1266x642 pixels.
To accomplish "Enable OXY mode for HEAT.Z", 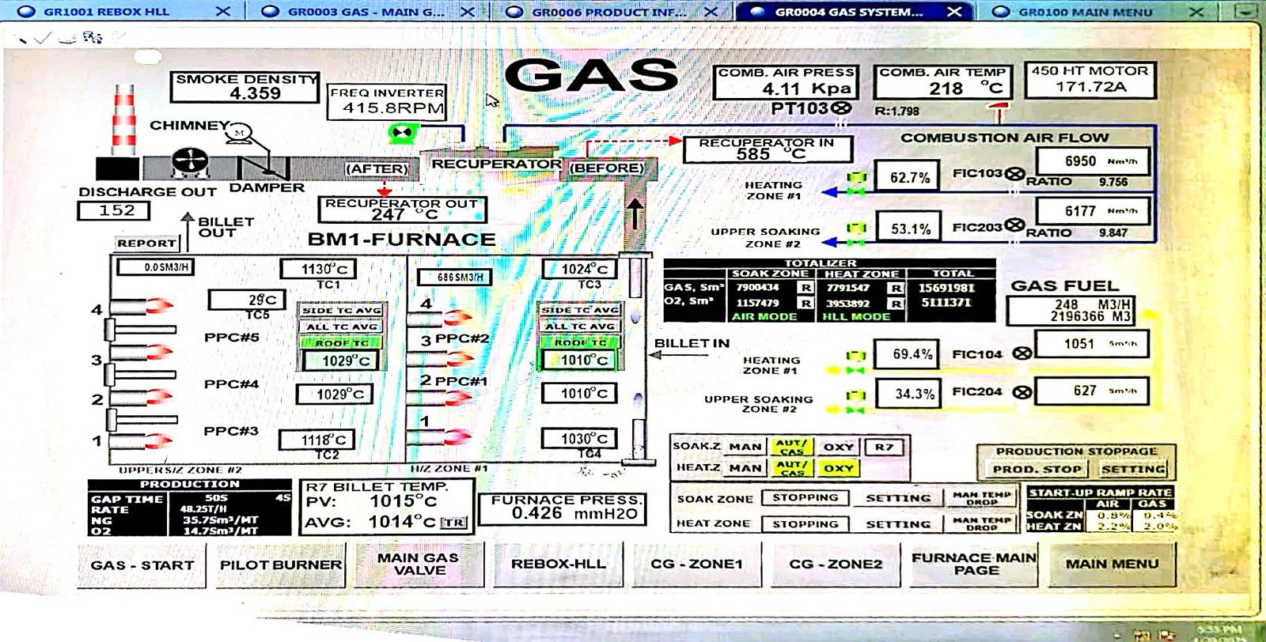I will 838,468.
